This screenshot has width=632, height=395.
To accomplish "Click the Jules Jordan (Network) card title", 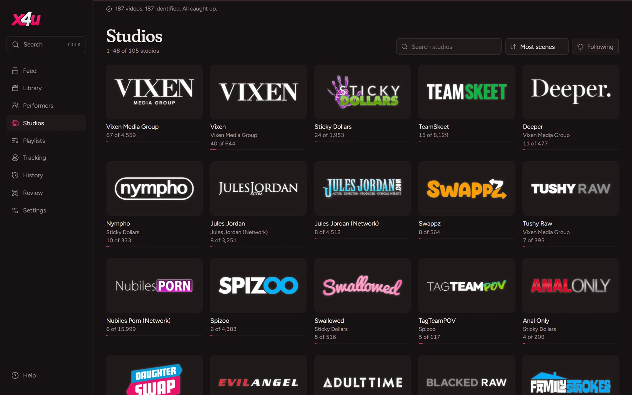I will 347,224.
